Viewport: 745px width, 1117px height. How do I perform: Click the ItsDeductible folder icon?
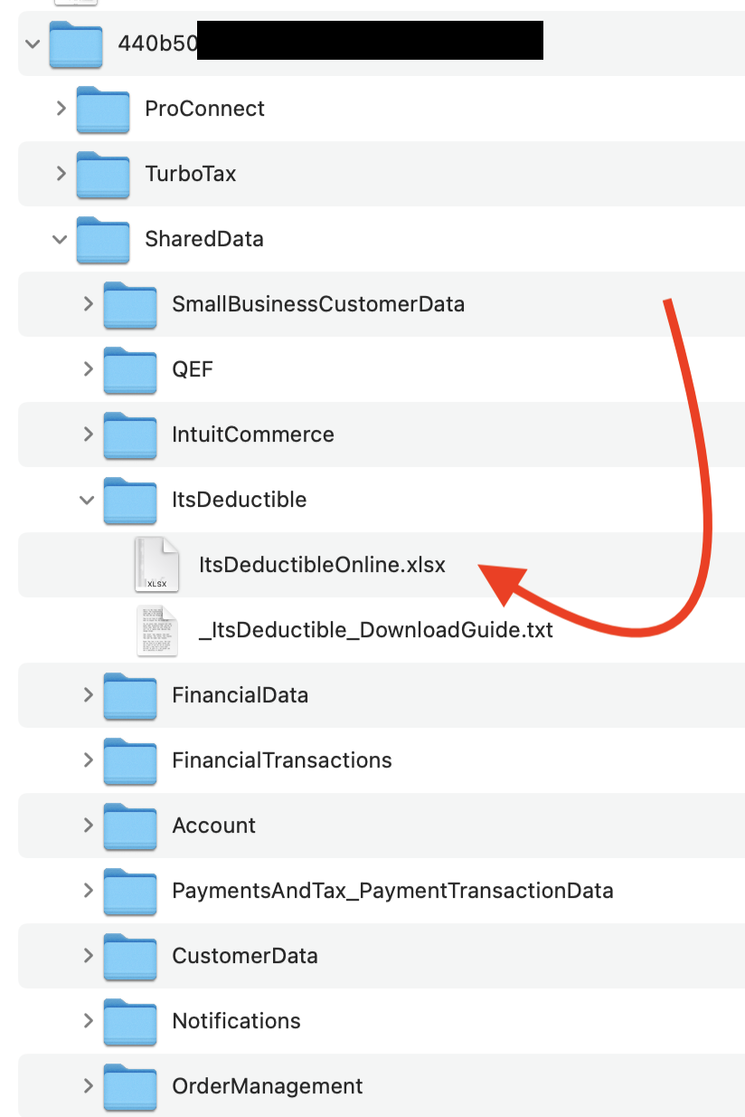(x=129, y=500)
